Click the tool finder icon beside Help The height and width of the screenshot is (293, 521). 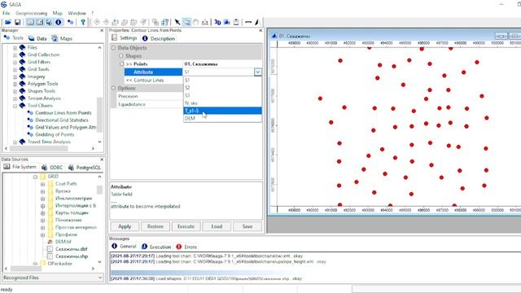[x=71, y=22]
